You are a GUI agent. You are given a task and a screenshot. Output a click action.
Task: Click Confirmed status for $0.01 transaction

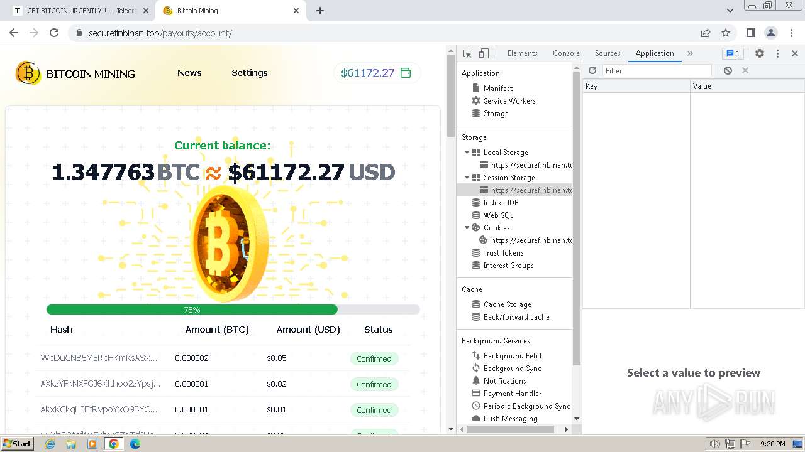point(374,410)
